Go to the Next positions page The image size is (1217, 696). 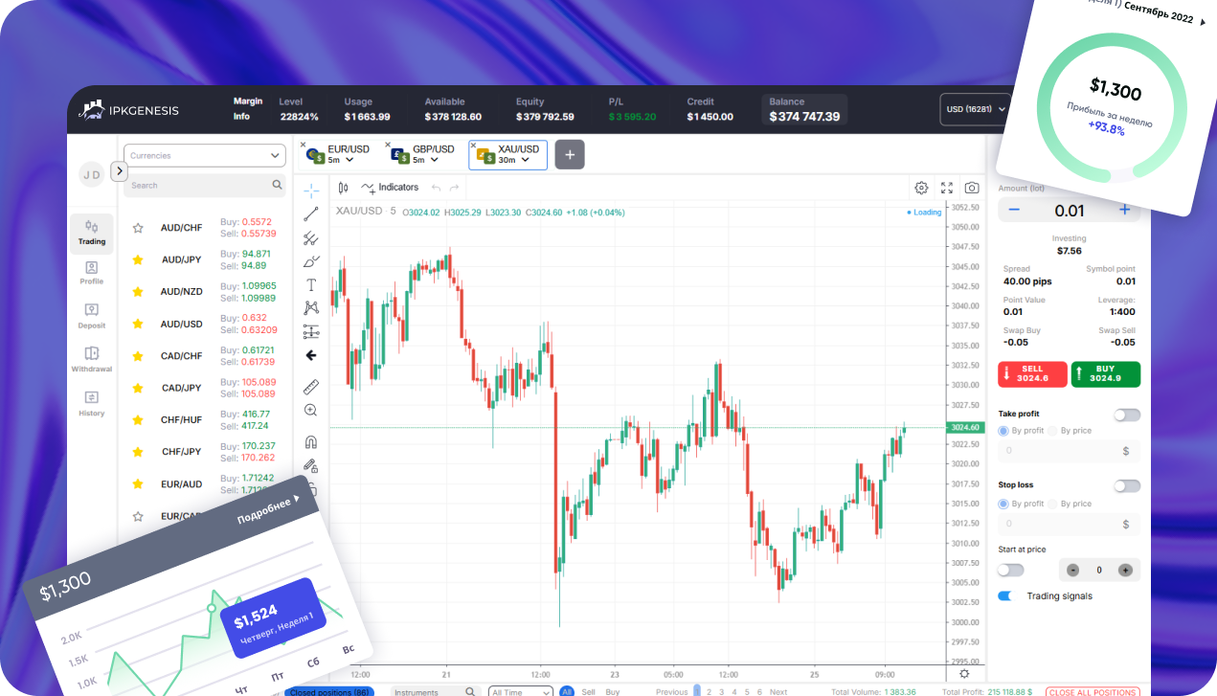(x=778, y=691)
